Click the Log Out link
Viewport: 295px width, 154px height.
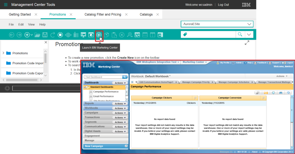pyautogui.click(x=223, y=5)
